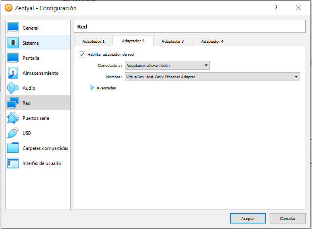Select General label in sidebar

click(x=30, y=28)
